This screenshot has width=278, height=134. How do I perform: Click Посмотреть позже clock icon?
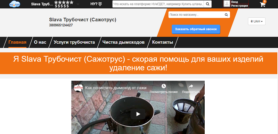pyautogui.click(x=164, y=86)
